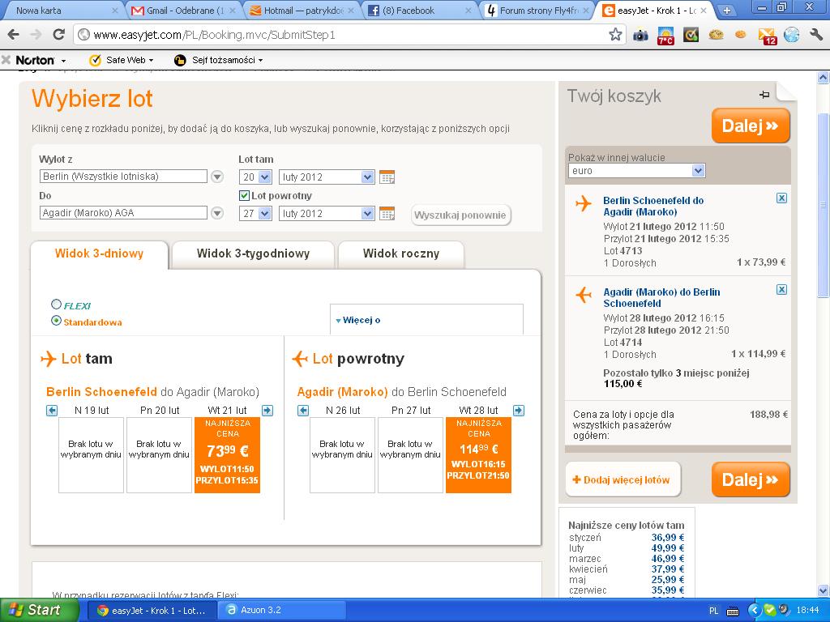Screen dimensions: 830x622
Task: Switch to the Facebook browser tab
Action: [419, 11]
